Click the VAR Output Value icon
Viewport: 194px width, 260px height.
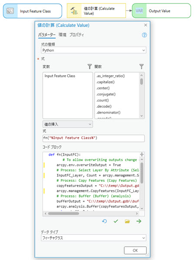click(x=139, y=11)
